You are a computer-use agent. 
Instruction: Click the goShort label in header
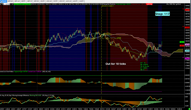pyautogui.click(x=178, y=4)
